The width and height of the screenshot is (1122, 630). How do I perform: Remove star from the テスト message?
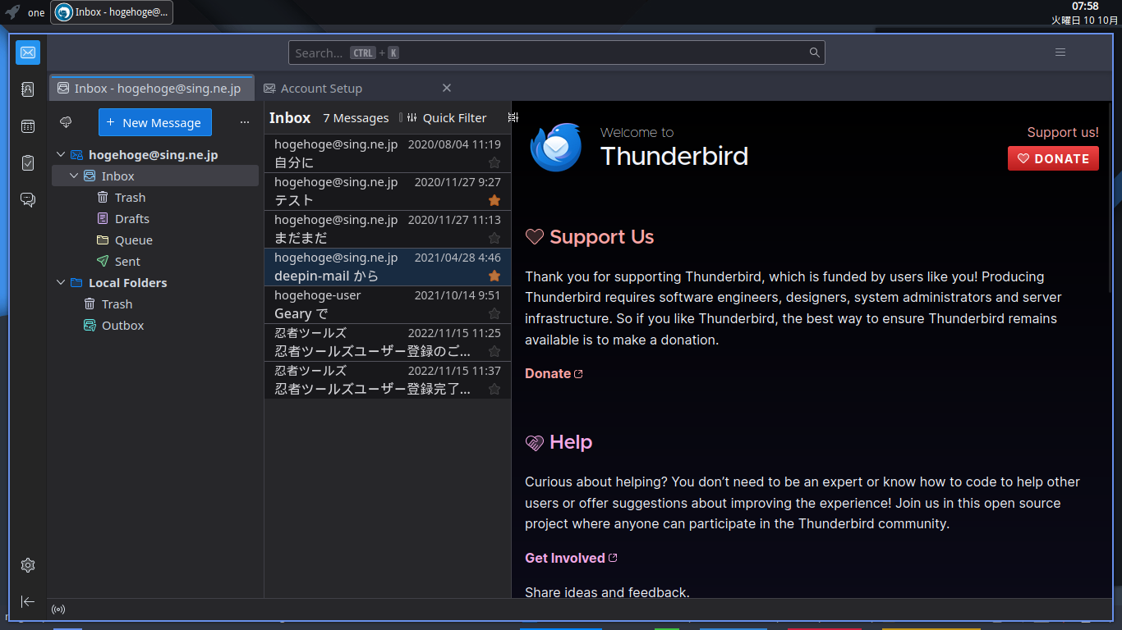click(494, 200)
